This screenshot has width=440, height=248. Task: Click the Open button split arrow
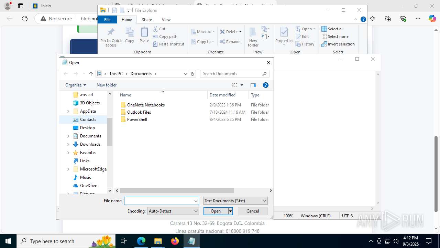(231, 211)
